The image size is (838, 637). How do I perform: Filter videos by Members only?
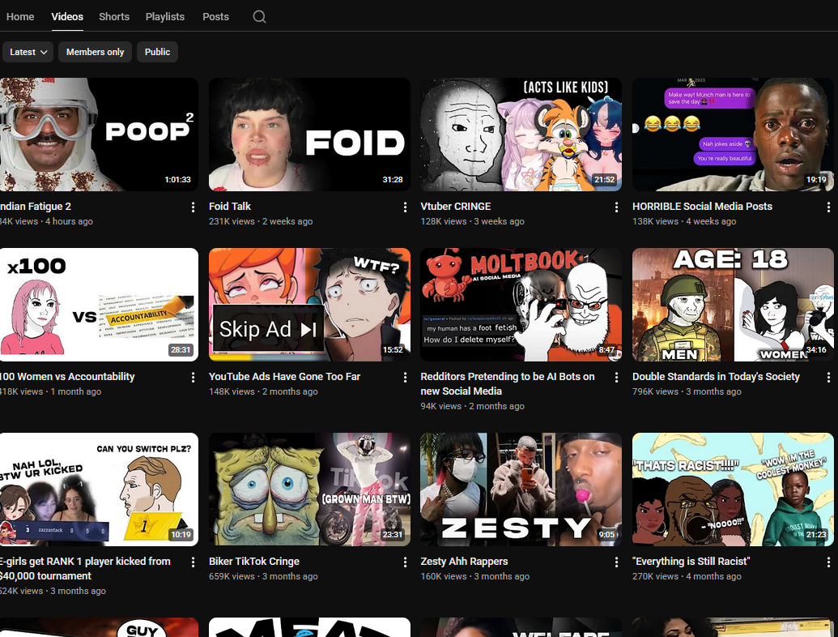tap(95, 52)
